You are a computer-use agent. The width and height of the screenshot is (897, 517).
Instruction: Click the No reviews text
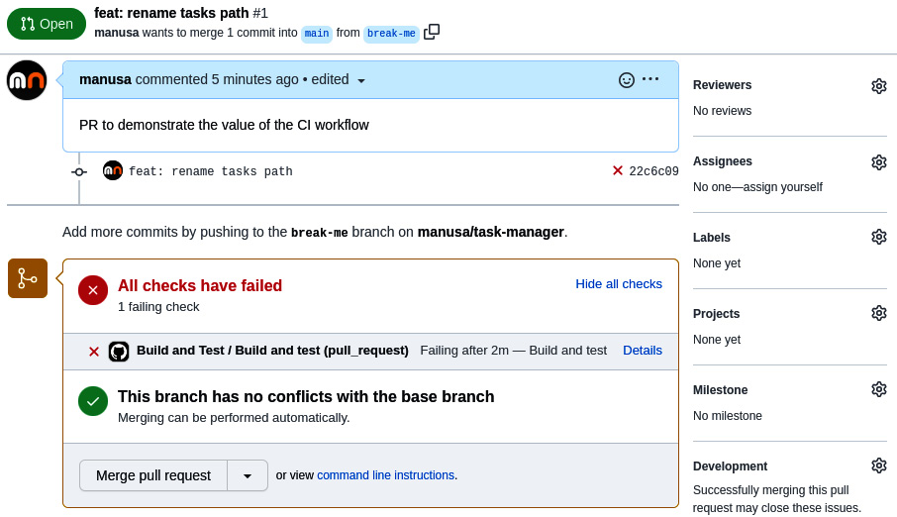722,111
